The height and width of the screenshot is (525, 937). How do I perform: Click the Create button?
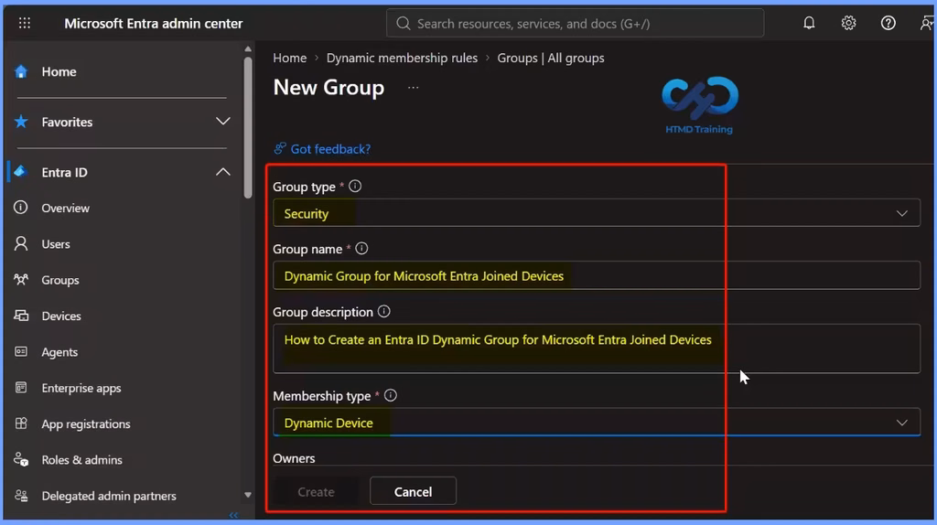(x=316, y=491)
